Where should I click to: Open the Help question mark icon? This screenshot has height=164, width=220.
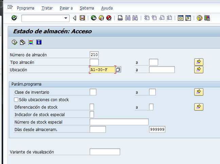click(x=200, y=18)
